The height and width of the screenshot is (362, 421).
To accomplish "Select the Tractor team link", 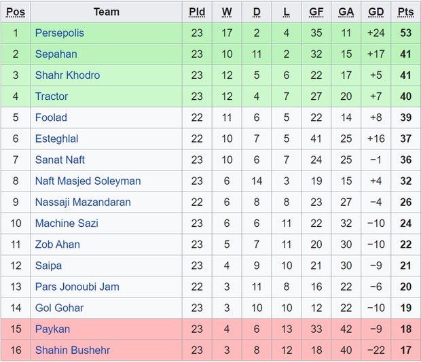I will click(52, 96).
